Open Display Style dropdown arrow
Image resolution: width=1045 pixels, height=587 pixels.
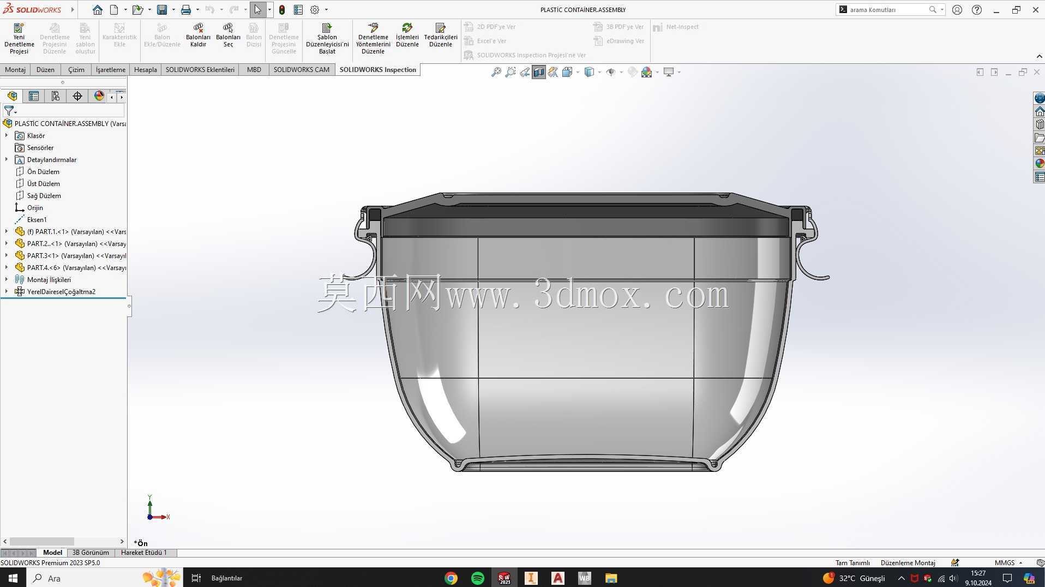tap(599, 72)
